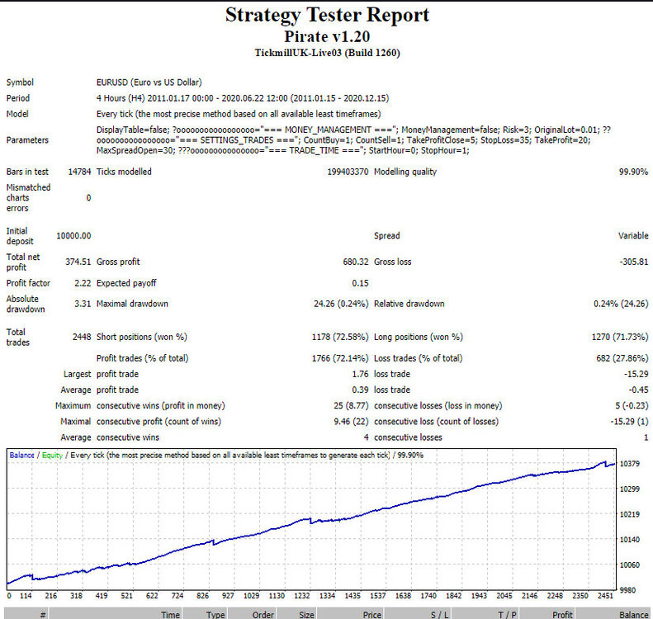Click the Total trades 2448 value

tap(82, 337)
